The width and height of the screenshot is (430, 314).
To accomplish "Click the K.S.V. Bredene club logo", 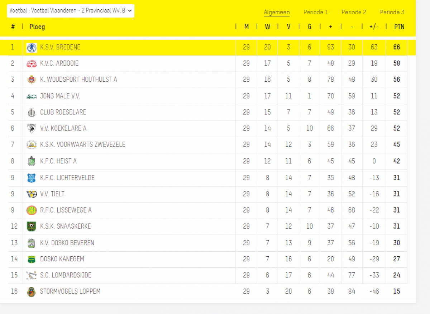I will tap(32, 47).
